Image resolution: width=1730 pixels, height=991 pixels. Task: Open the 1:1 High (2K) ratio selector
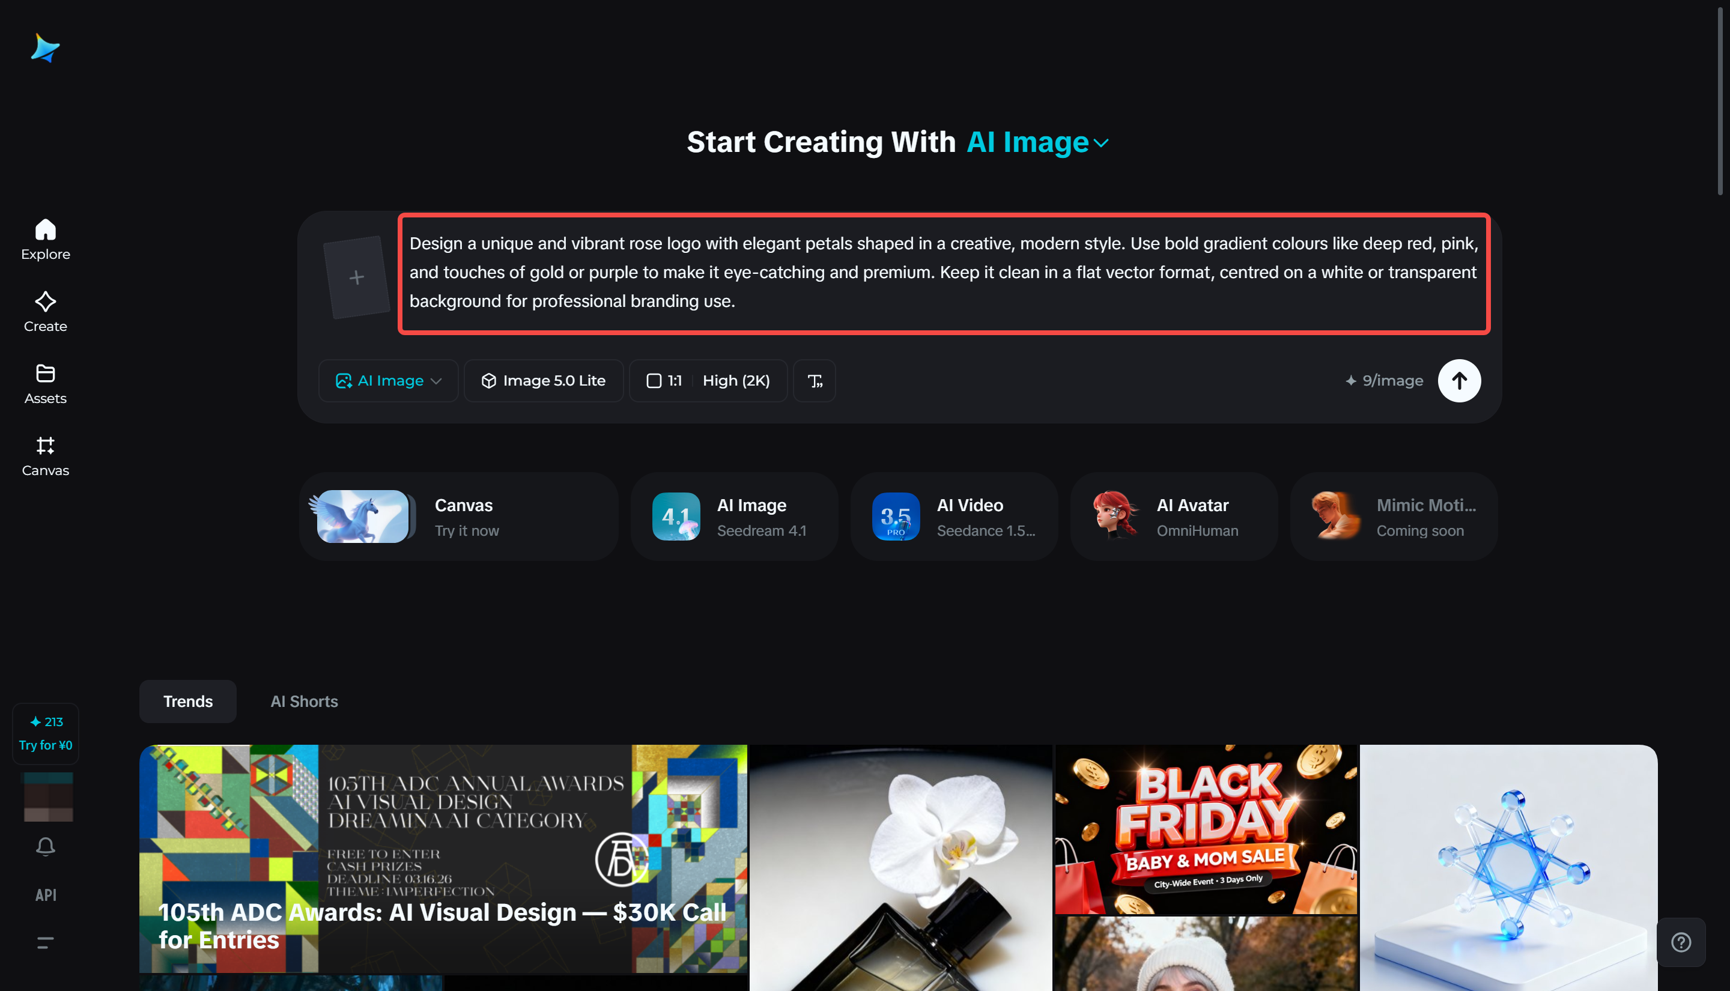pos(708,380)
